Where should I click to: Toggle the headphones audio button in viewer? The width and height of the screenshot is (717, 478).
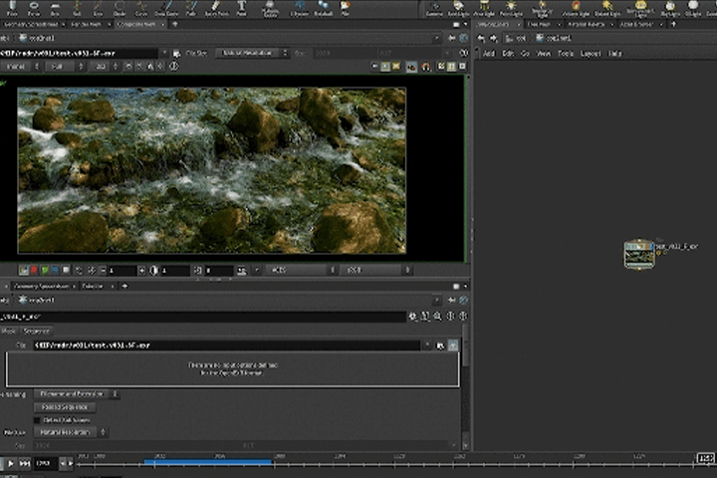426,67
